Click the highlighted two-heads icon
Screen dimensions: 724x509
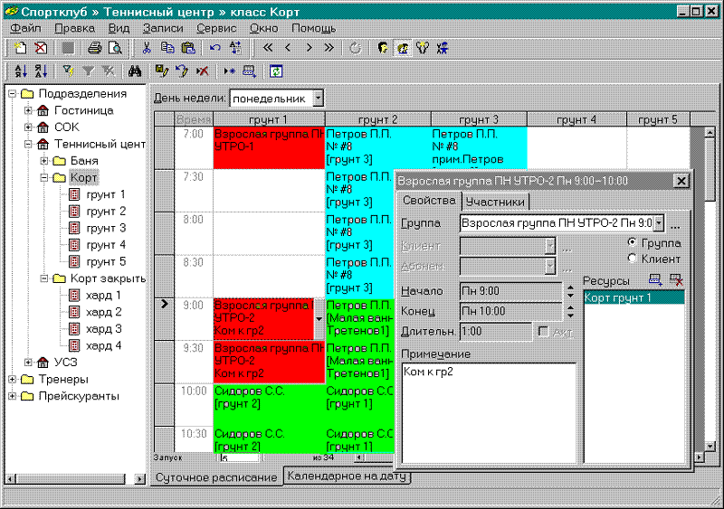tap(403, 48)
